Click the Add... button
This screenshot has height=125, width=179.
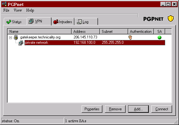tap(138, 109)
